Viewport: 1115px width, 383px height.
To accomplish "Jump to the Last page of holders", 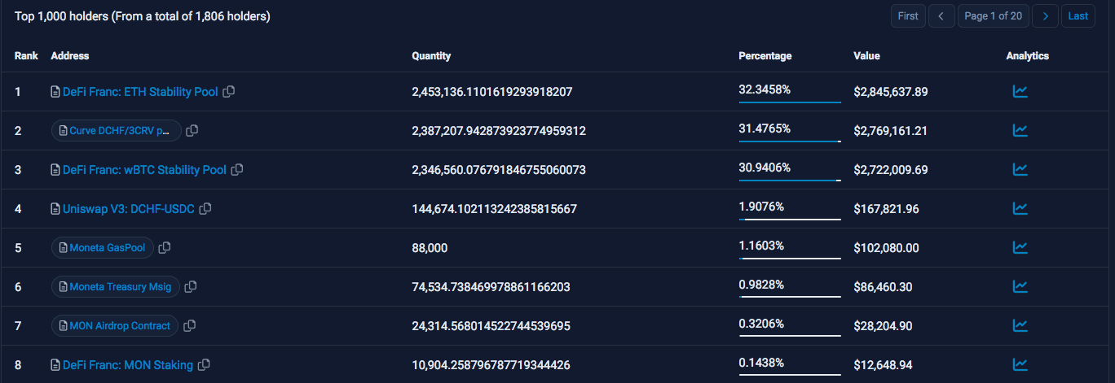I will [x=1078, y=15].
